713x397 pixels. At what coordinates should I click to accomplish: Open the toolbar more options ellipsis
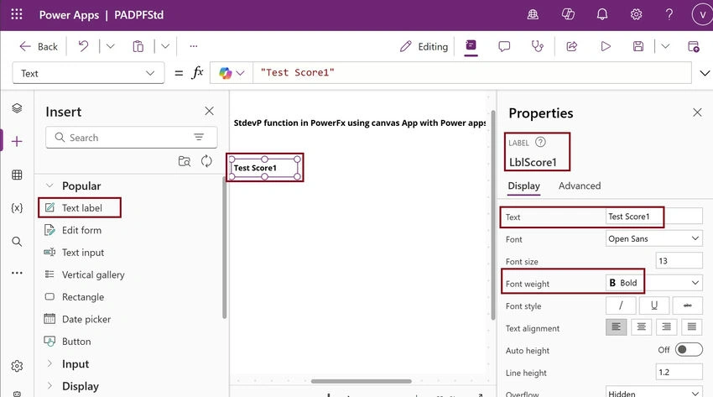coord(194,46)
